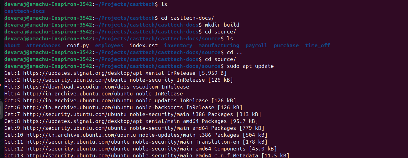Click the 'inventory' directory name
408x158 pixels.
pos(178,45)
